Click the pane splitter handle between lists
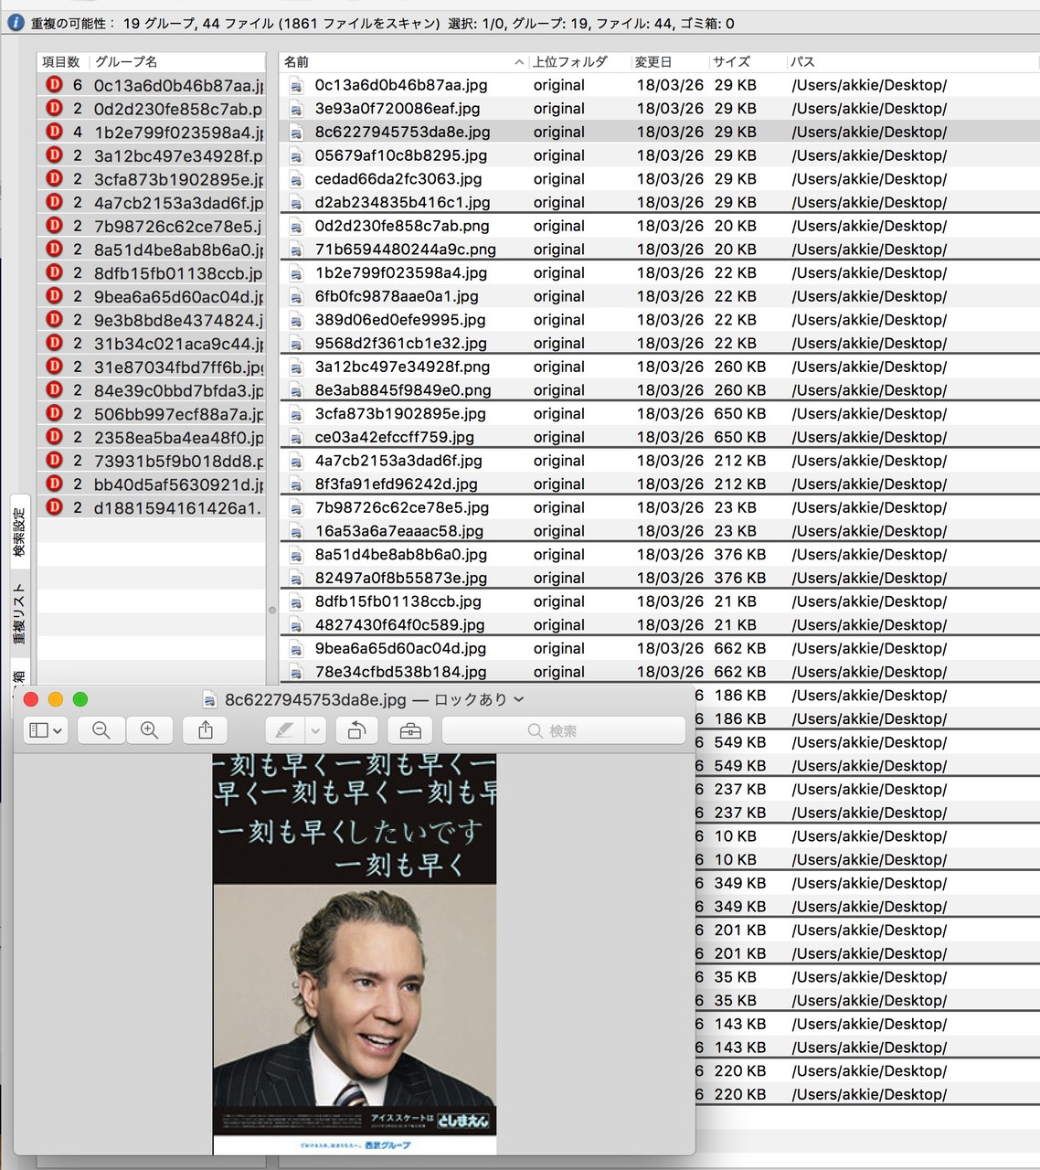 271,610
